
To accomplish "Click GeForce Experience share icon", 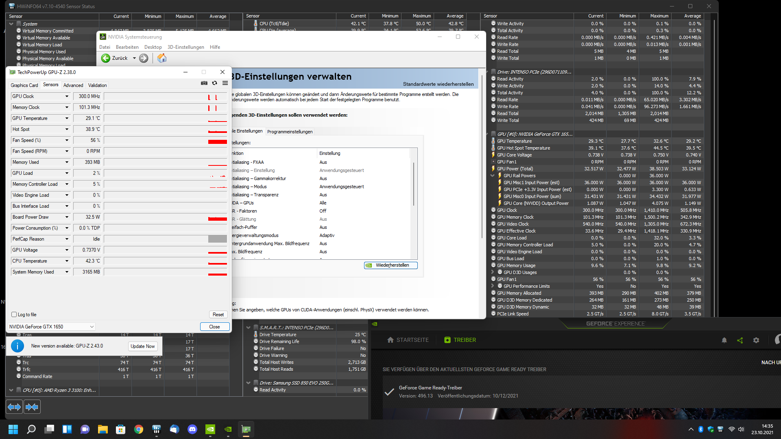I will pyautogui.click(x=740, y=340).
